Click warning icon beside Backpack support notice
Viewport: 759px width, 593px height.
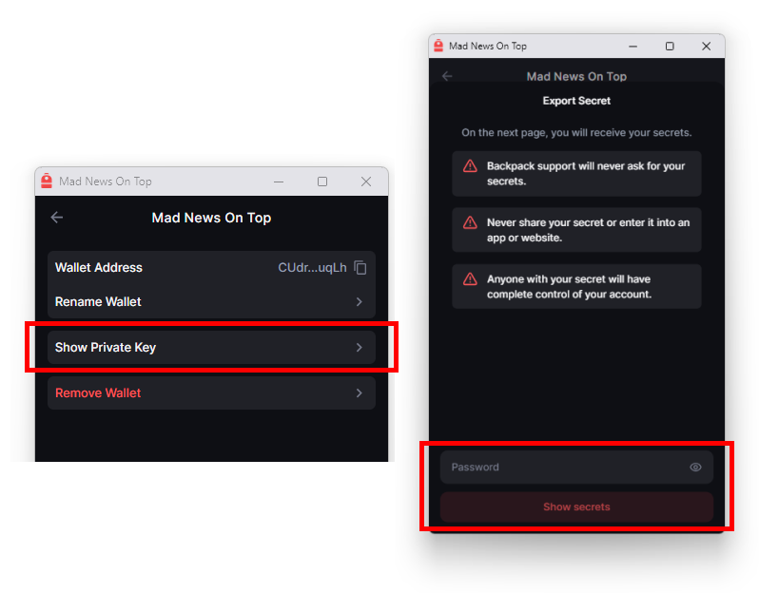coord(470,166)
